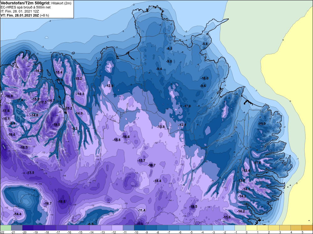Click the -15.1 temperature reading
This screenshot has width=313, height=234.
tap(6, 119)
